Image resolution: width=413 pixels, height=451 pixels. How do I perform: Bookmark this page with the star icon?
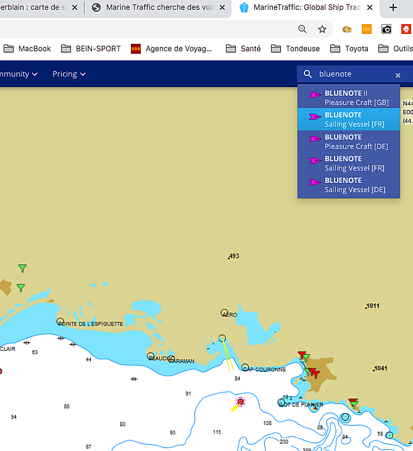[x=322, y=29]
